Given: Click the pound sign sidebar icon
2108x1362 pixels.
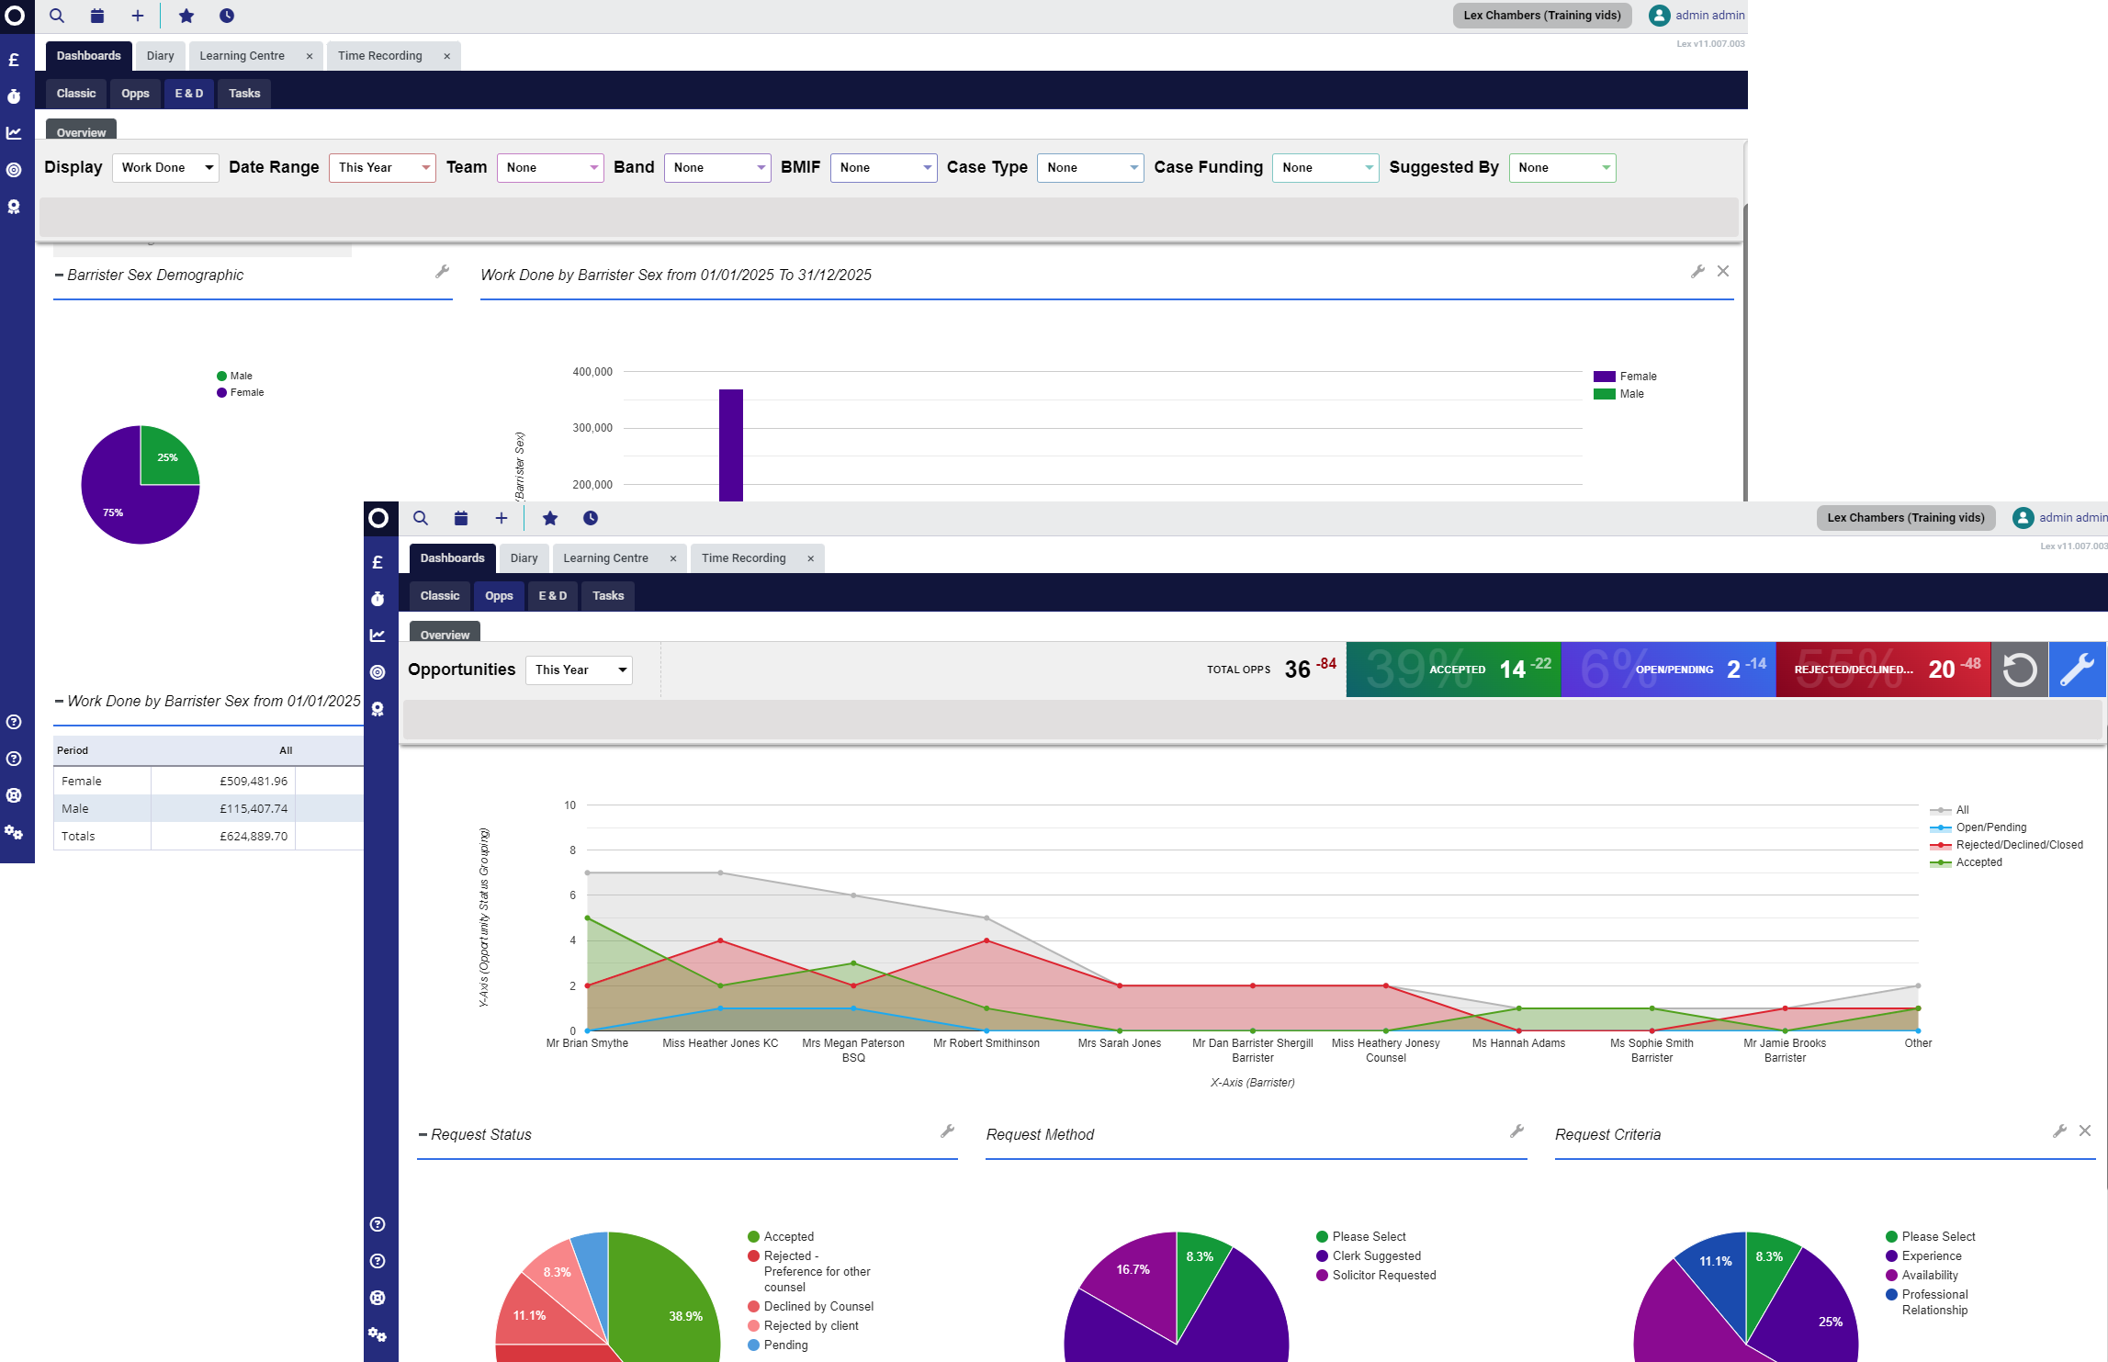Looking at the screenshot, I should point(14,60).
